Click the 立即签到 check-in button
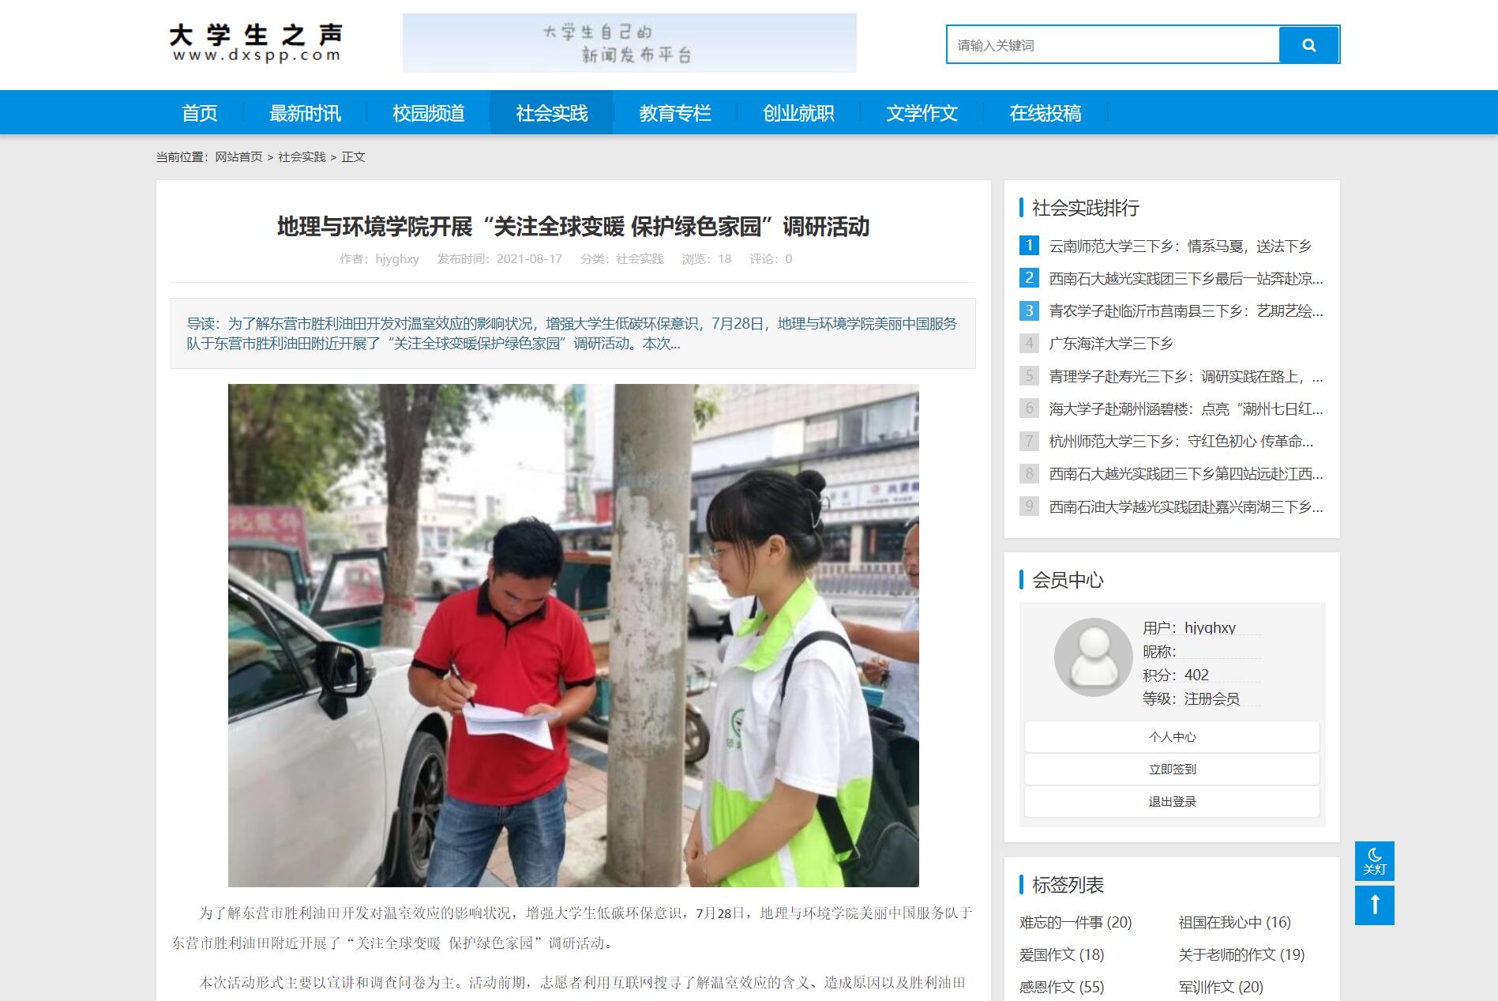This screenshot has height=1001, width=1498. (x=1172, y=769)
